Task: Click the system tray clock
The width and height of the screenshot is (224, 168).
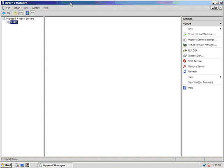Action: (x=216, y=165)
